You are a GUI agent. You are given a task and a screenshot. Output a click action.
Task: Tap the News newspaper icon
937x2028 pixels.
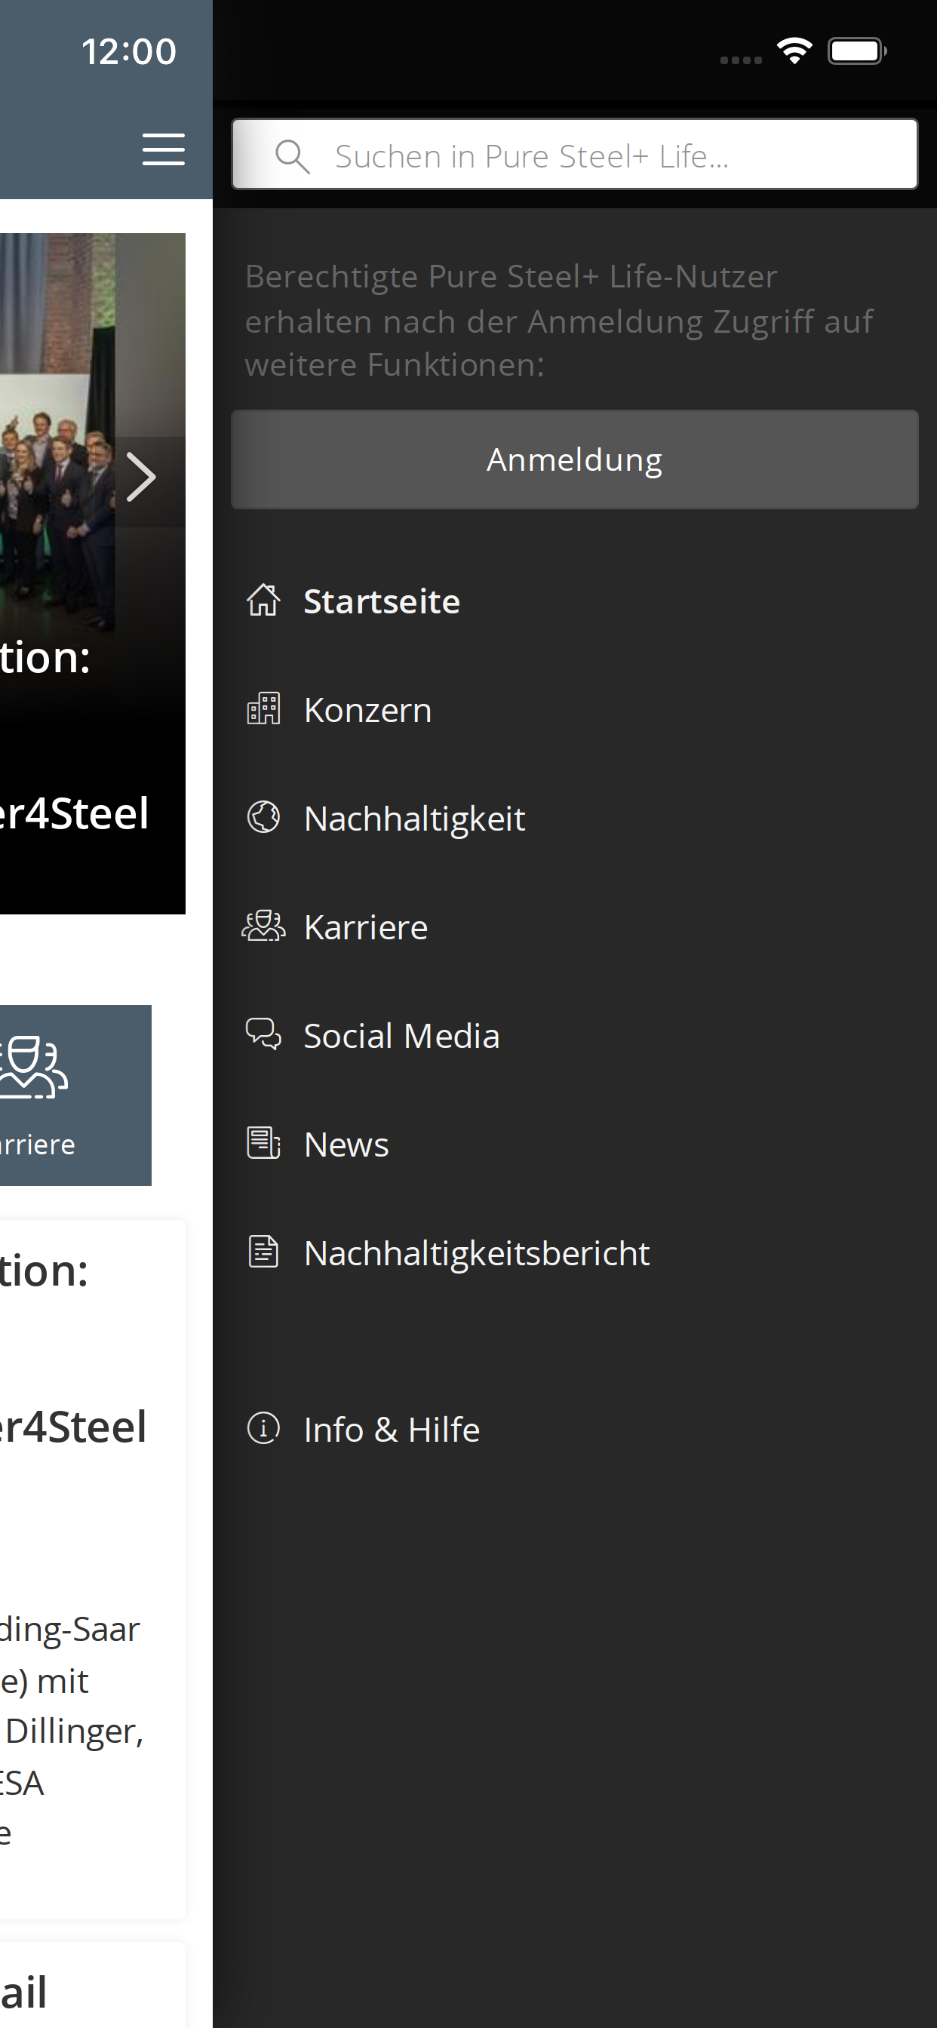point(263,1144)
